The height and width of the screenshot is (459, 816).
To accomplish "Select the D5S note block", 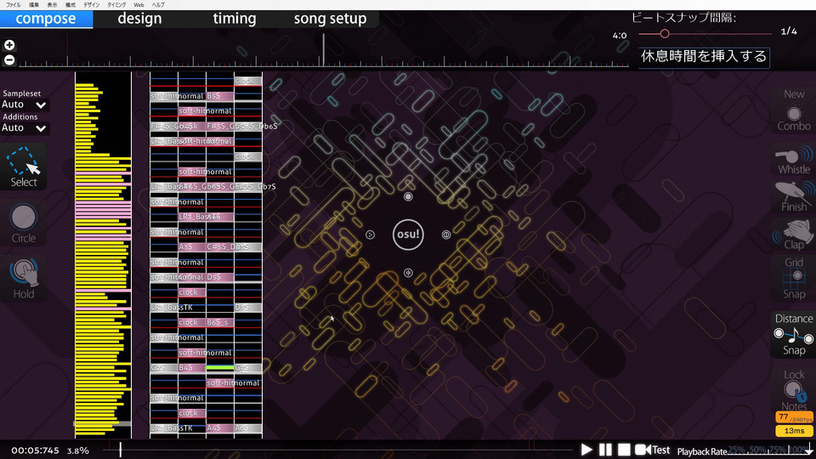I will click(x=219, y=277).
